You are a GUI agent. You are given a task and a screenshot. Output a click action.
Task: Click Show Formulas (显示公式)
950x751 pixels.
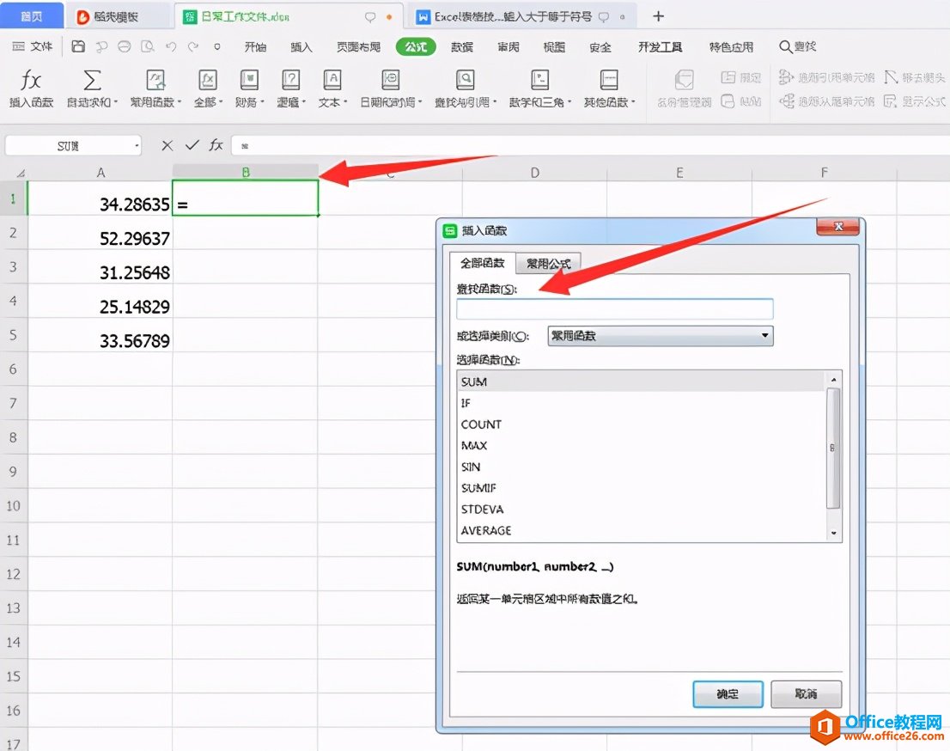[915, 101]
